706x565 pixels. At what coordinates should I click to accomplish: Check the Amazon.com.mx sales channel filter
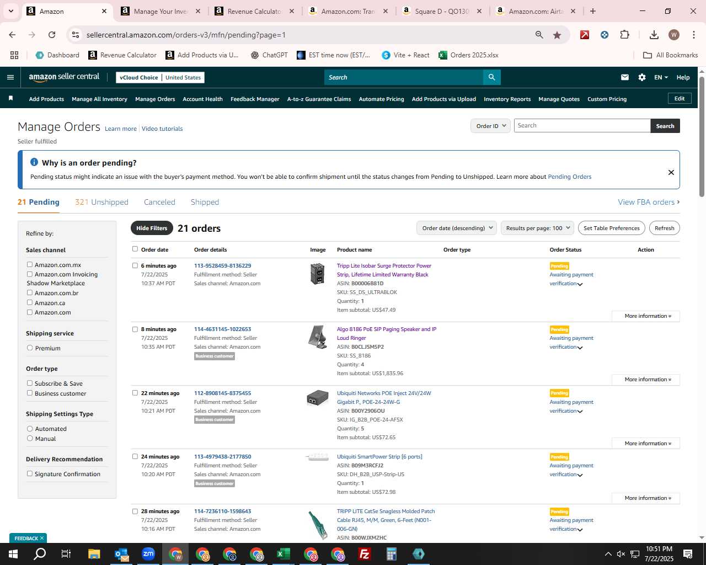[30, 264]
